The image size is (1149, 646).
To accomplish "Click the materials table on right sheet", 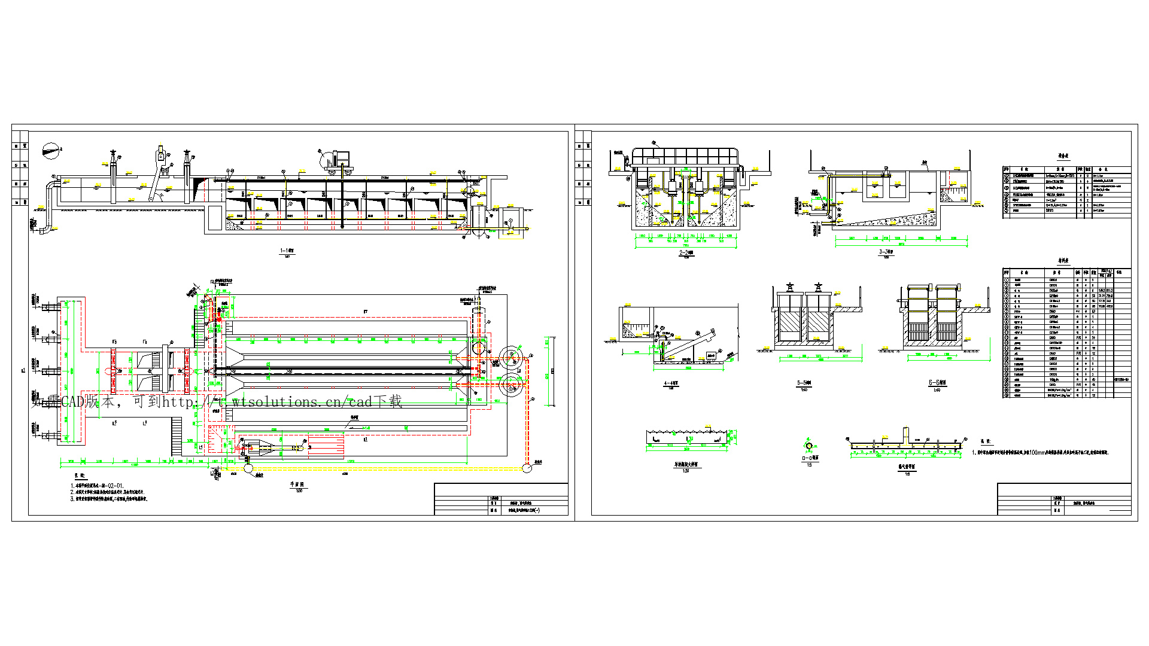I will [1066, 333].
